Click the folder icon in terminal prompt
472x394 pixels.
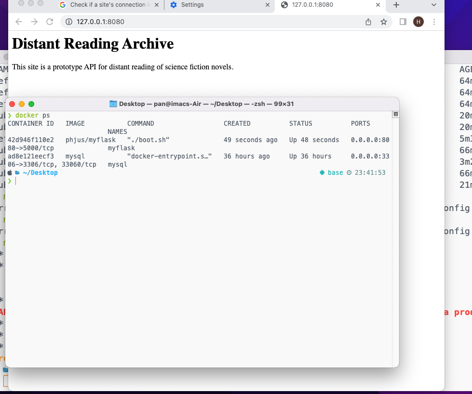click(x=17, y=172)
